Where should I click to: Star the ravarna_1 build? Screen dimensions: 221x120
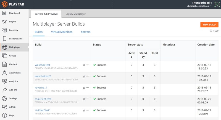coord(84,87)
